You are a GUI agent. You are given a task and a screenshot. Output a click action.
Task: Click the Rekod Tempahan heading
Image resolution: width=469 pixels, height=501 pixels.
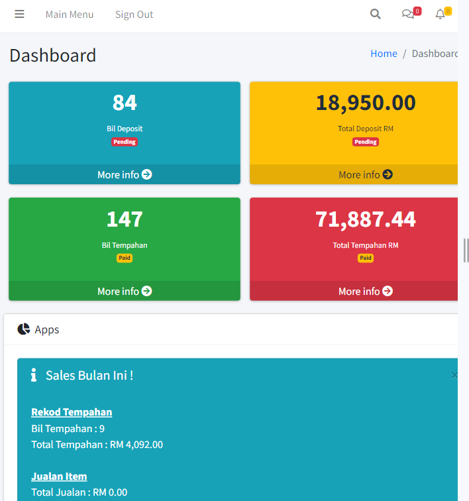72,412
